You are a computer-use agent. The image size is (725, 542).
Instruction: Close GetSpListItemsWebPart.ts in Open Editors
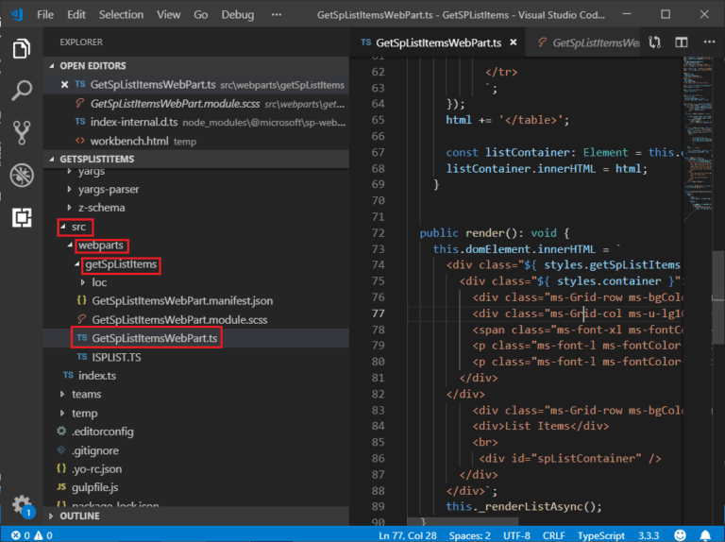click(x=64, y=85)
